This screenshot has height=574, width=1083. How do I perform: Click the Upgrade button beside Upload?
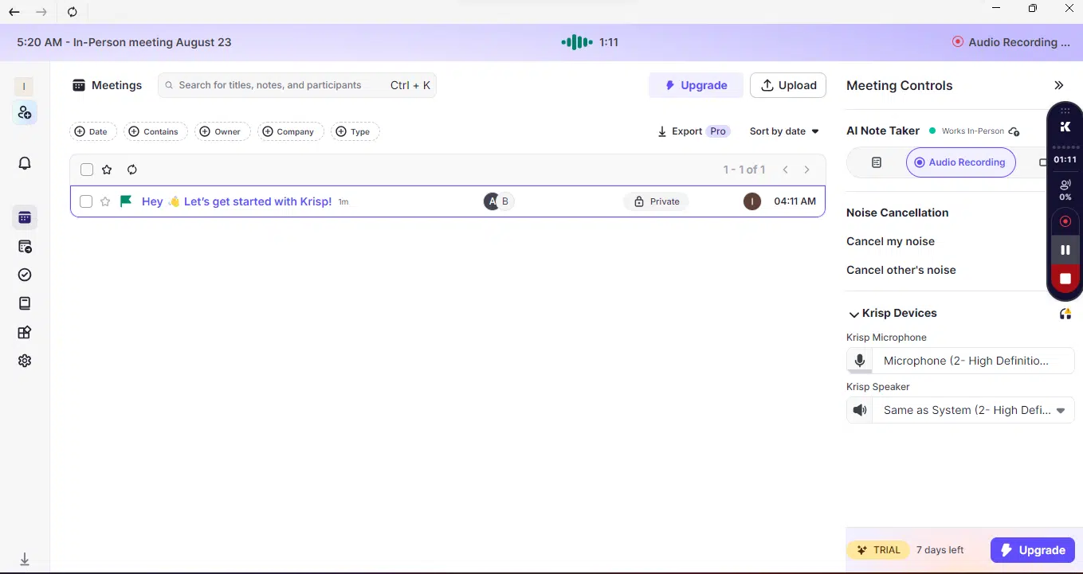coord(696,85)
